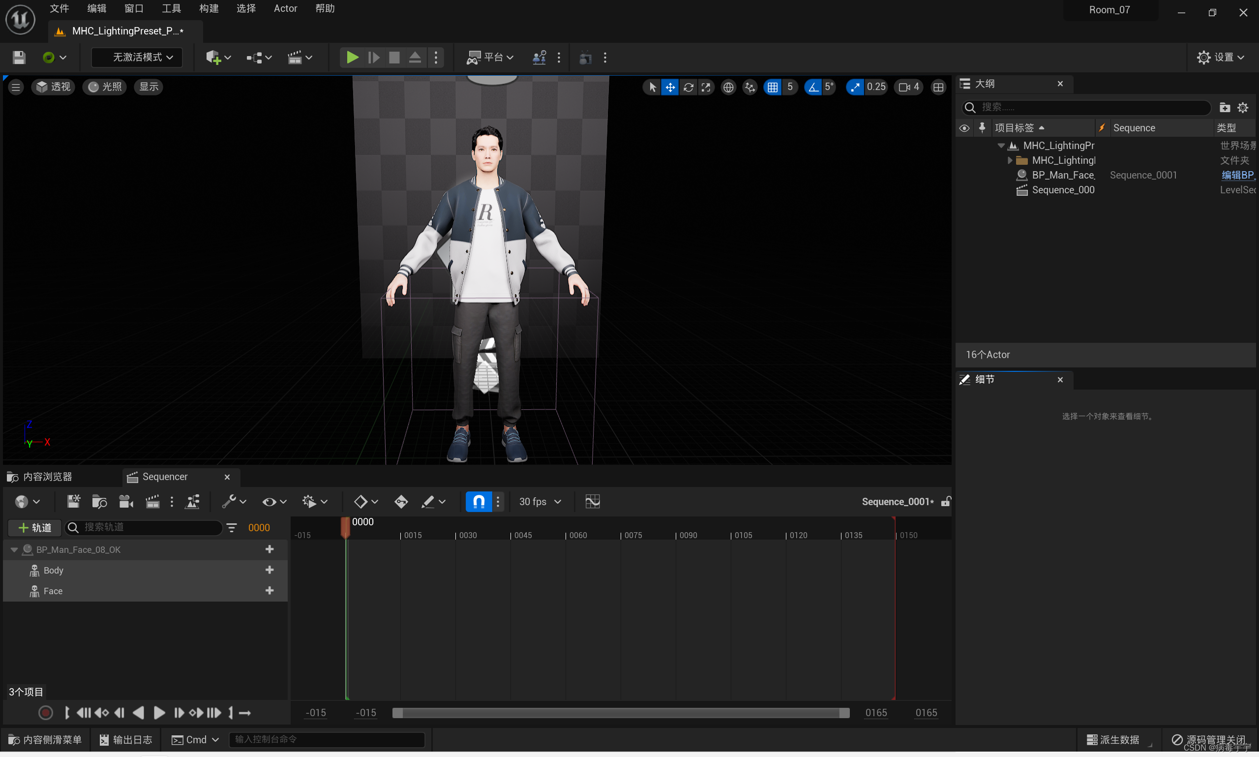Expand the MHC_Lighting folder in the outliner
The width and height of the screenshot is (1259, 757).
click(1011, 160)
